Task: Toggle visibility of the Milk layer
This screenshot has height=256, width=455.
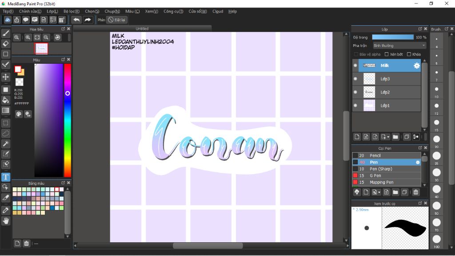Action: (355, 66)
